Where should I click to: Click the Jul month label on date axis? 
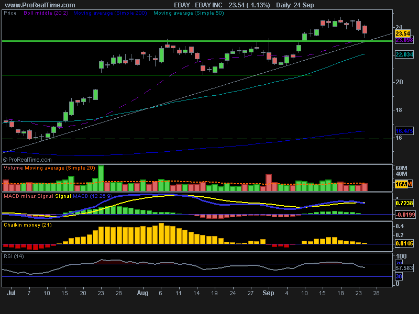(x=11, y=293)
